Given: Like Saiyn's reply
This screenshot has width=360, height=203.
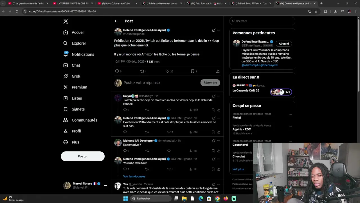Looking at the screenshot, I should point(169,110).
